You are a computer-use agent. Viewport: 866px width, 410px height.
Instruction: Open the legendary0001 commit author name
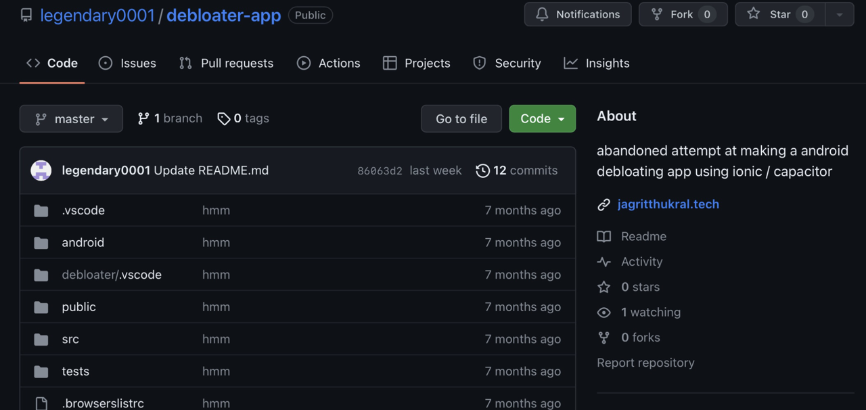tap(106, 170)
